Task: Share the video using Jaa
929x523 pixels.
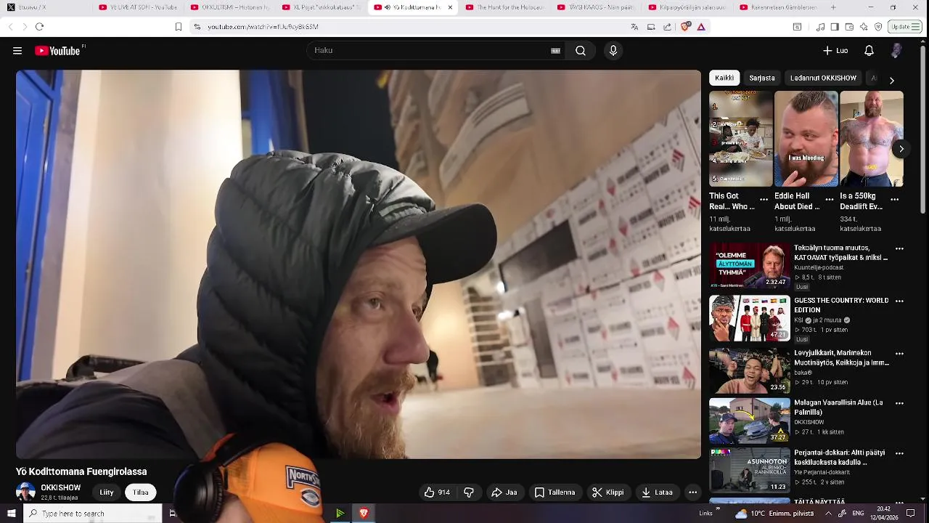Action: point(504,492)
